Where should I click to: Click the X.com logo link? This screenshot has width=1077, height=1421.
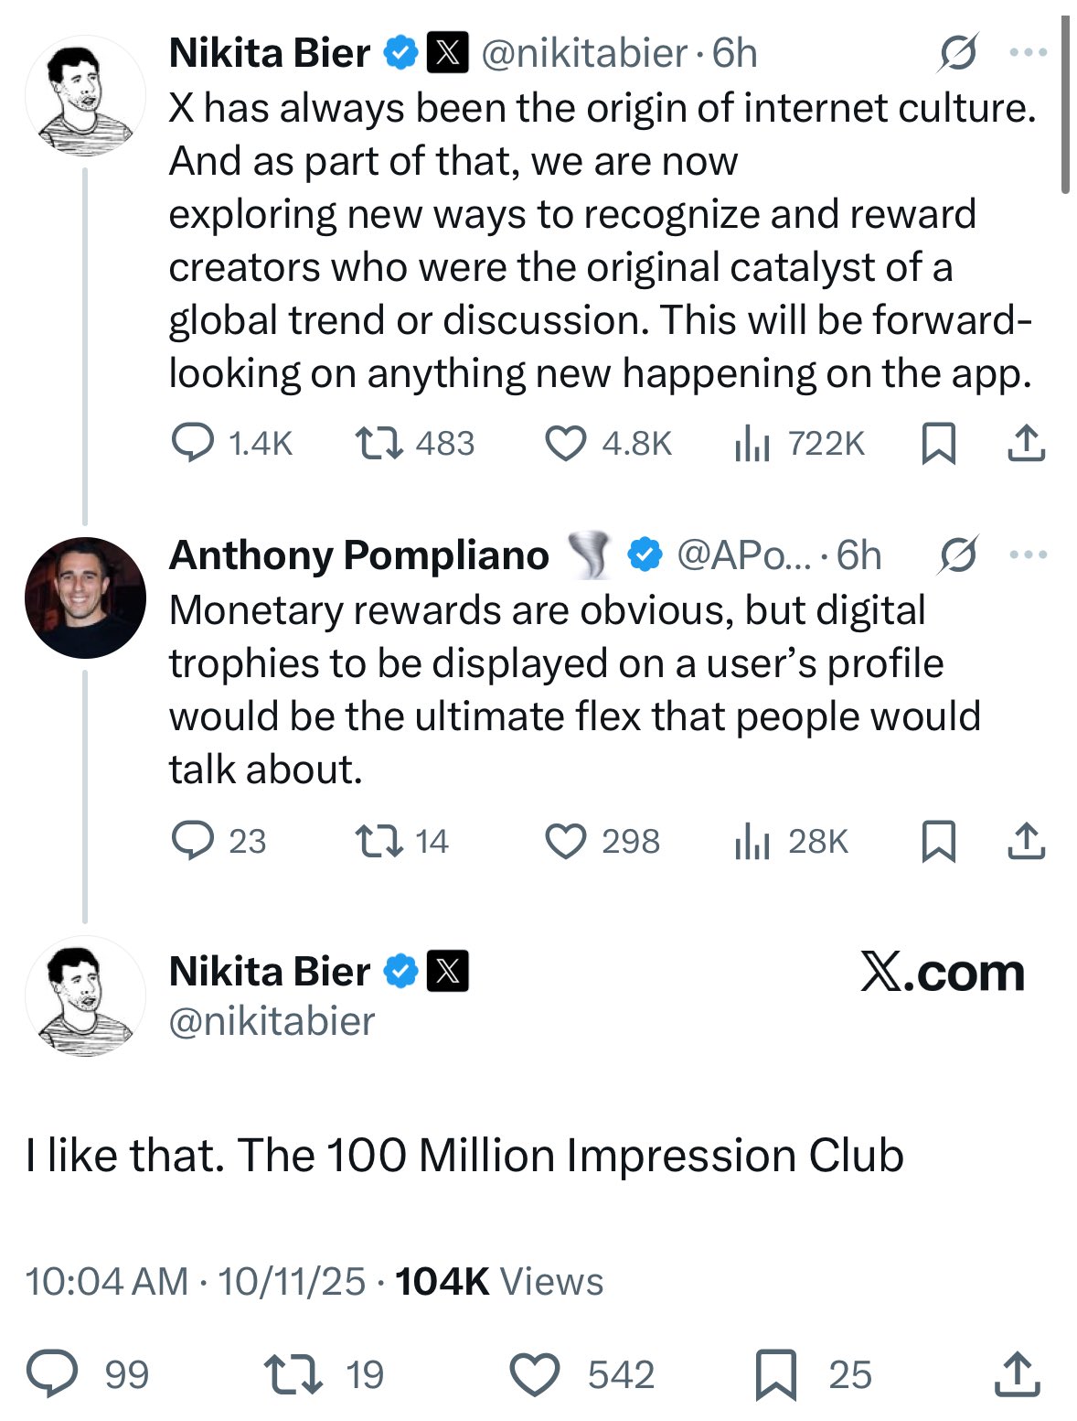point(942,973)
